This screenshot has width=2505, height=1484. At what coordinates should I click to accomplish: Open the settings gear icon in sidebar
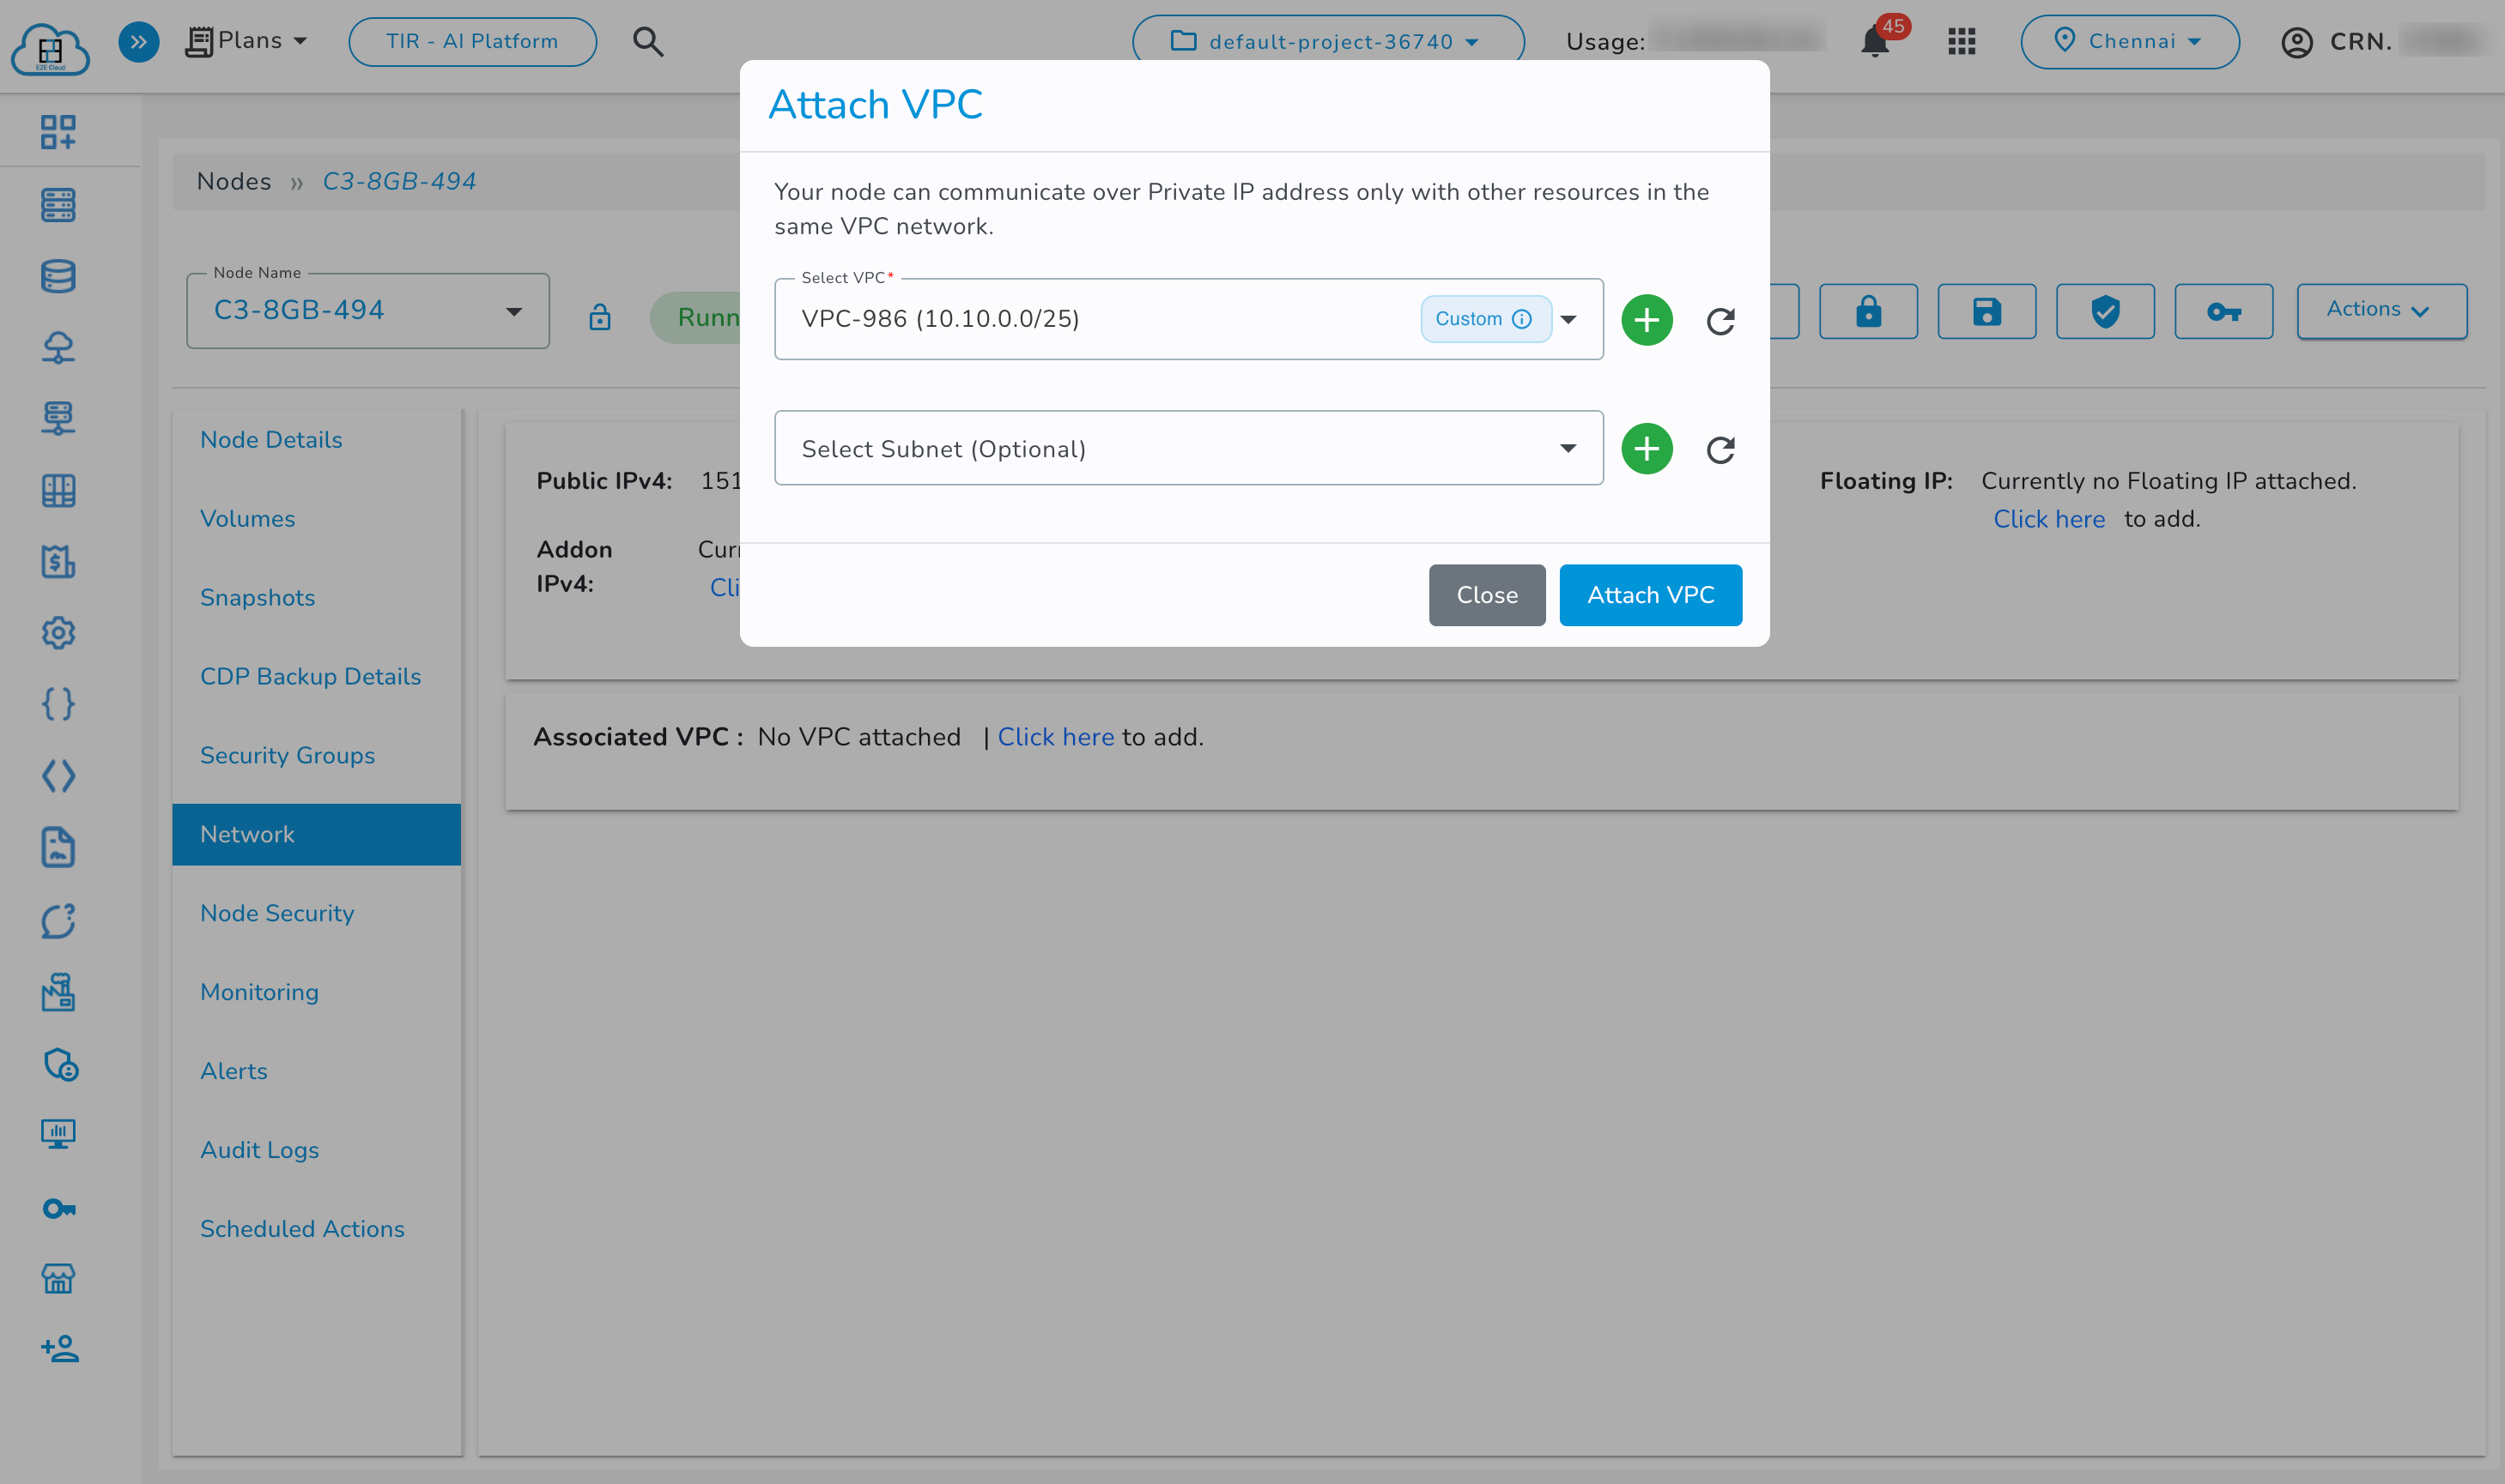57,633
